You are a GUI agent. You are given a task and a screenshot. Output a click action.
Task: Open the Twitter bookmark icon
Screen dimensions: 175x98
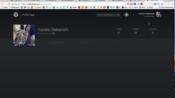click(91, 7)
